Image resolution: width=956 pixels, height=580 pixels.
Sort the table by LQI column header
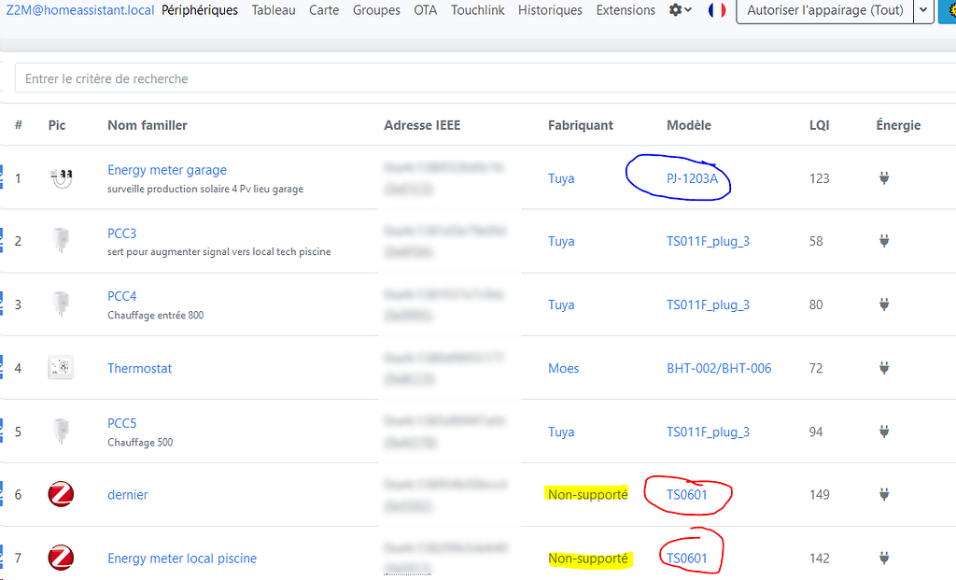[x=819, y=125]
